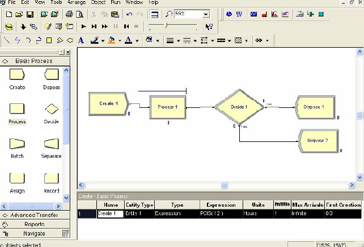
Task: Close the project bar panel
Action: point(68,52)
